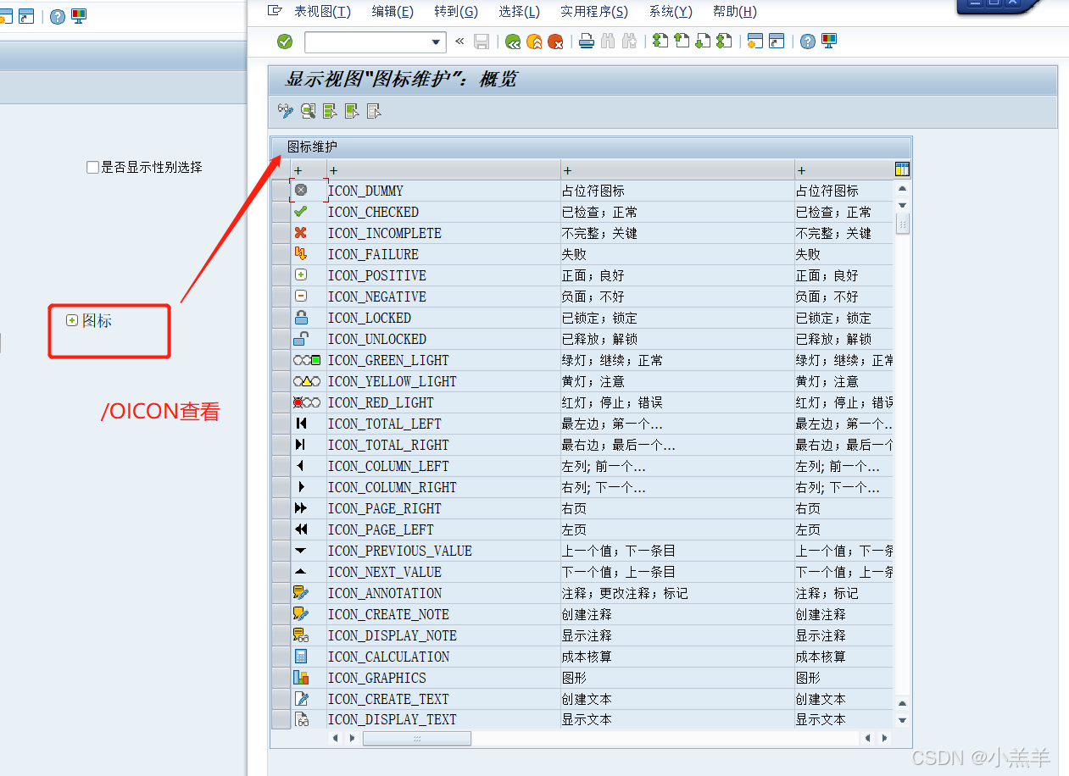Viewport: 1069px width, 776px height.
Task: Check the 是否显示性别选择 checkbox
Action: pos(92,167)
